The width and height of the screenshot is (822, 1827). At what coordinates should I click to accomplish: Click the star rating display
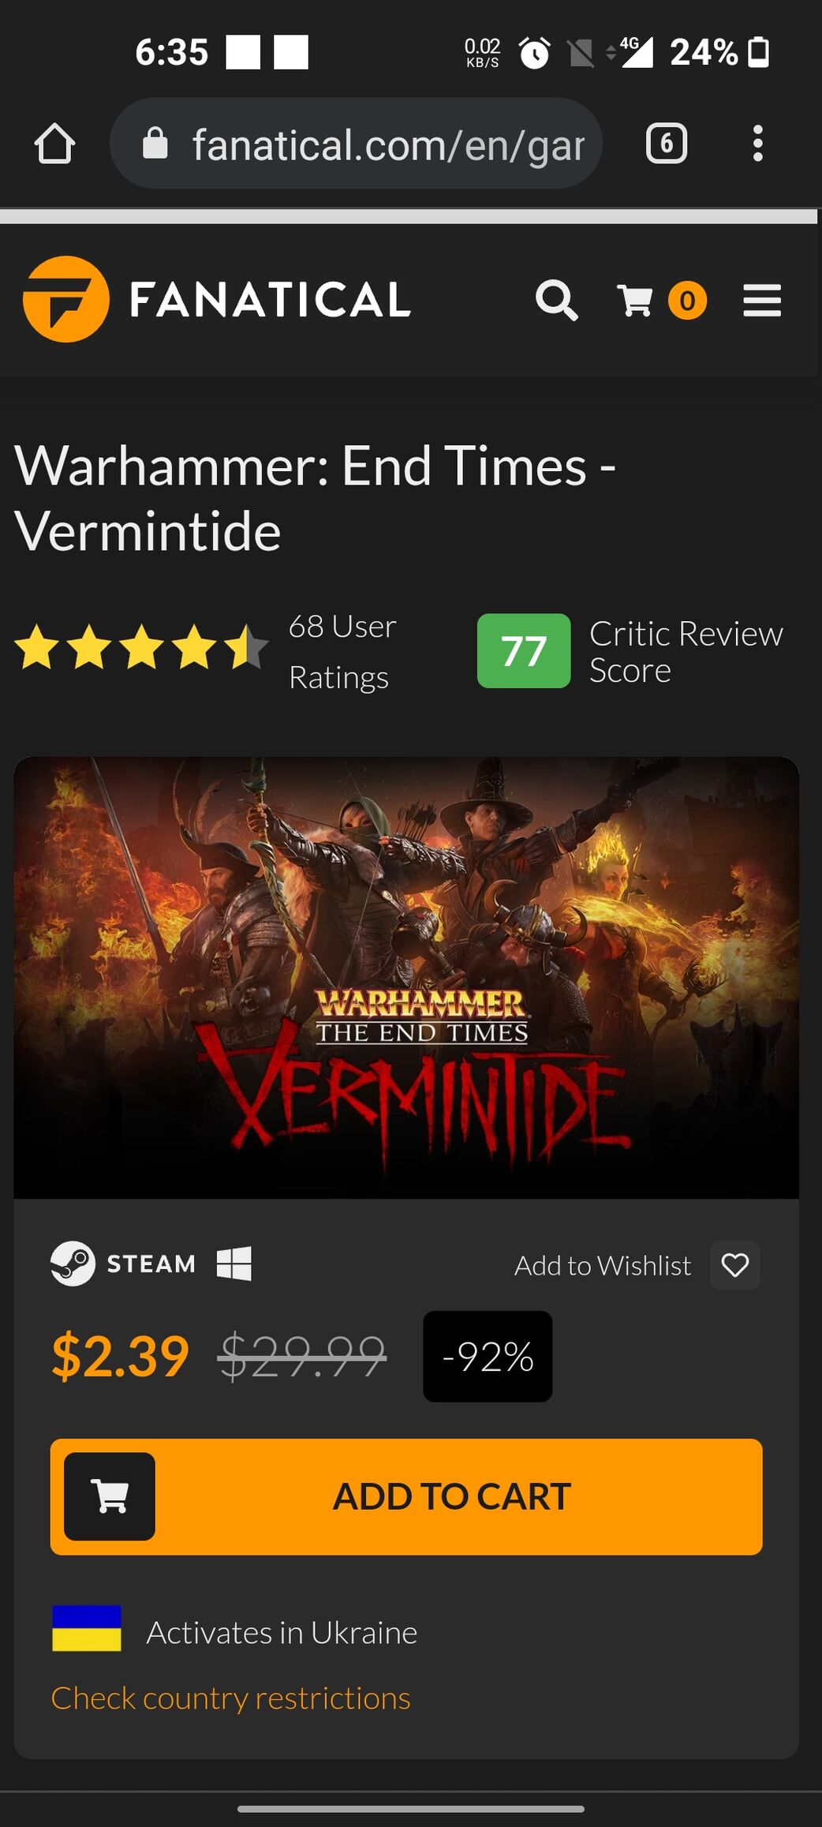[142, 647]
